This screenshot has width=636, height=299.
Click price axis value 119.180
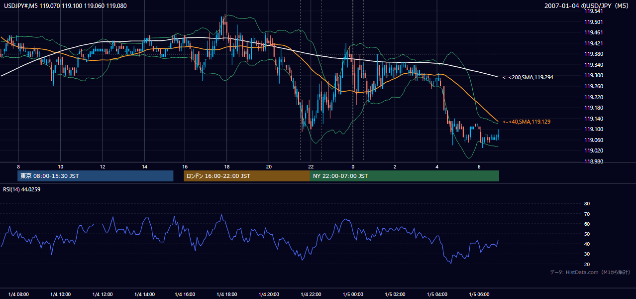pyautogui.click(x=593, y=108)
